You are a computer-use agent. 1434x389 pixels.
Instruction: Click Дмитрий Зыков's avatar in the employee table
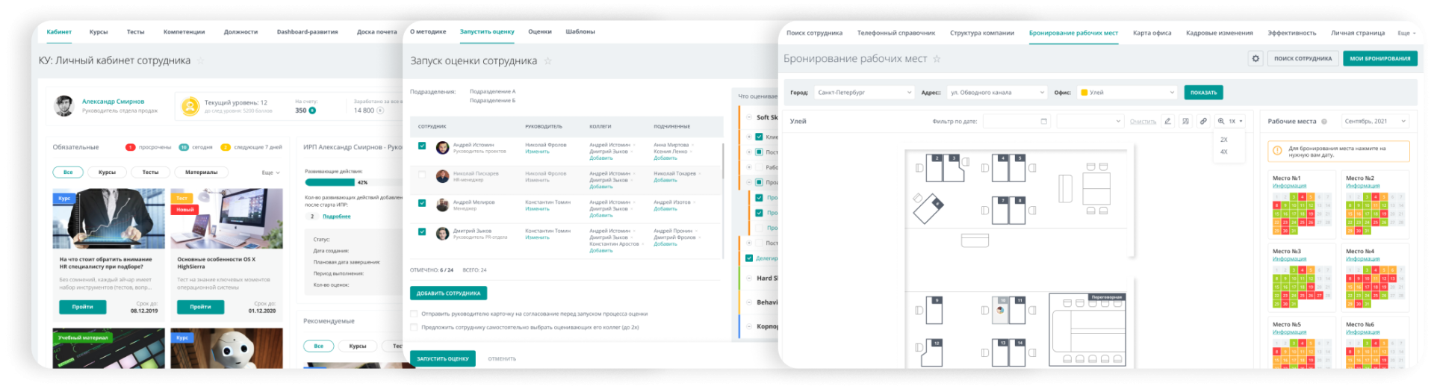[442, 234]
